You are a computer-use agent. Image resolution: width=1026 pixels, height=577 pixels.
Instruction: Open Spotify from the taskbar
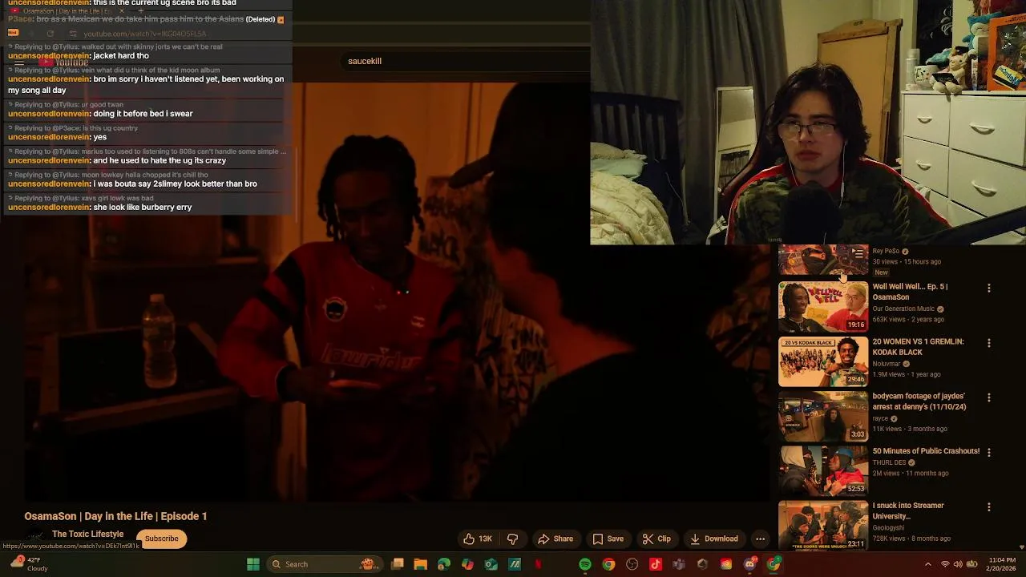tap(585, 564)
